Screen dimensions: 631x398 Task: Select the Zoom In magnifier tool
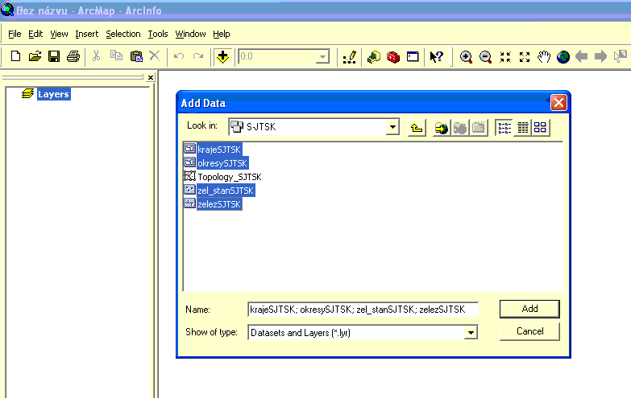(466, 57)
